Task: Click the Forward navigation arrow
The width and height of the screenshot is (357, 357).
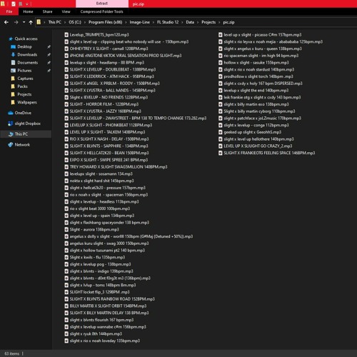Action: tap(16, 22)
